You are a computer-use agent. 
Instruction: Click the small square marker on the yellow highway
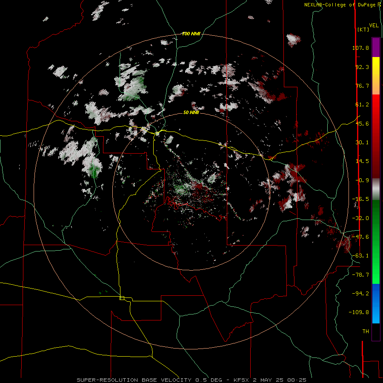click(122, 298)
